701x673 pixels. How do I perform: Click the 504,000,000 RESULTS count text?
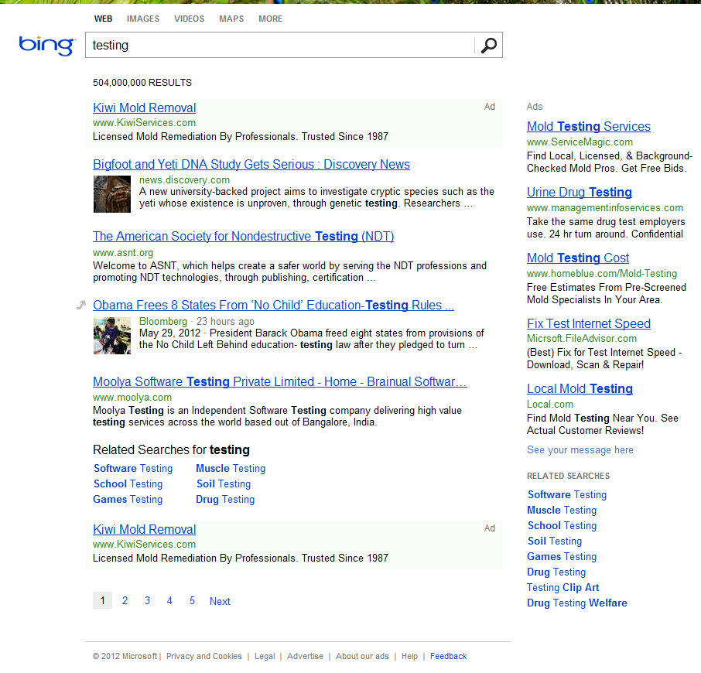tap(142, 83)
